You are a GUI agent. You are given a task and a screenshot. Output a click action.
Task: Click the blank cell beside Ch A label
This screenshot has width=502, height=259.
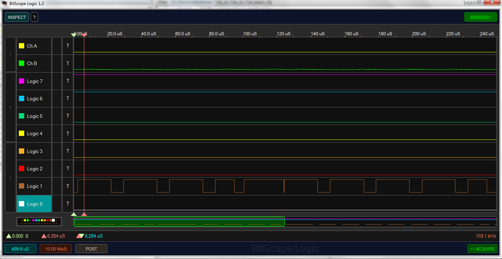tap(57, 46)
